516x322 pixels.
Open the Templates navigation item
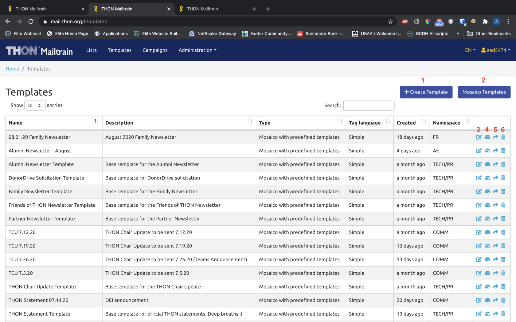click(119, 50)
